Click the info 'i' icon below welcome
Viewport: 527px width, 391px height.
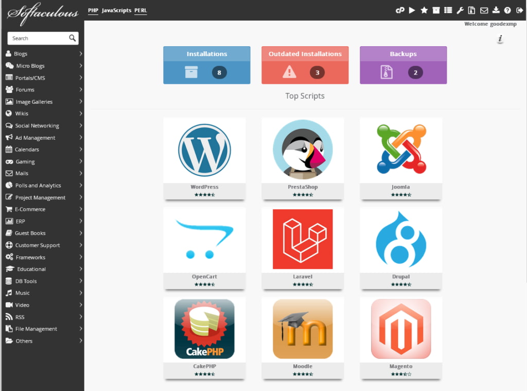500,39
